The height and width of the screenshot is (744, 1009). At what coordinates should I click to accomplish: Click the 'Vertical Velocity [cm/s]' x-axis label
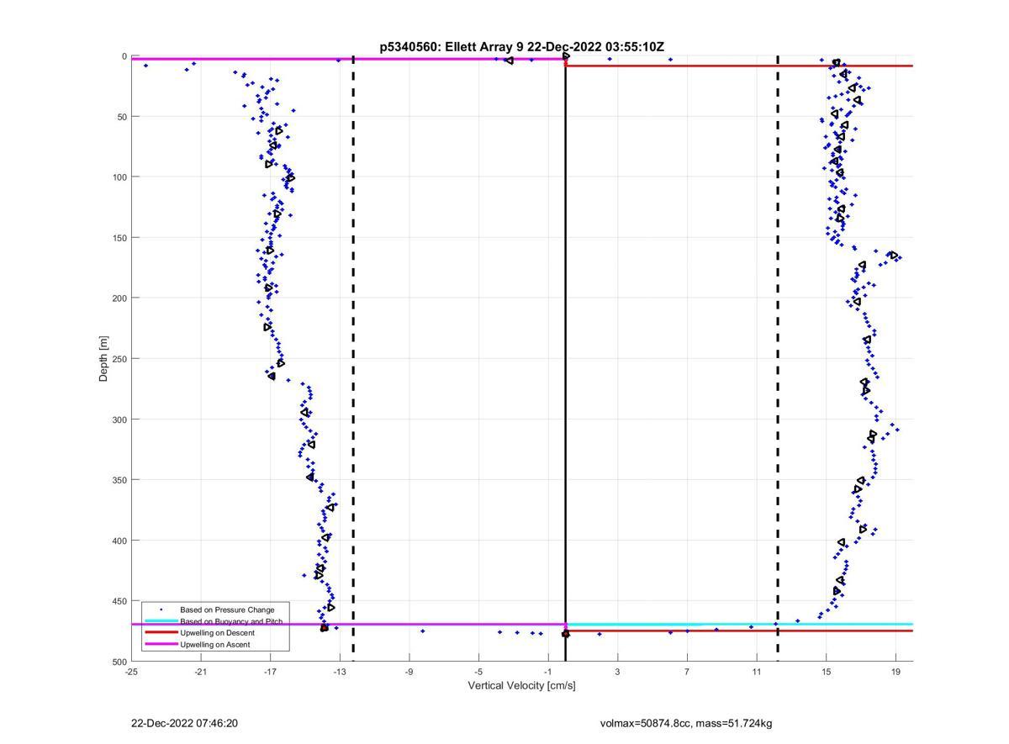click(x=521, y=685)
